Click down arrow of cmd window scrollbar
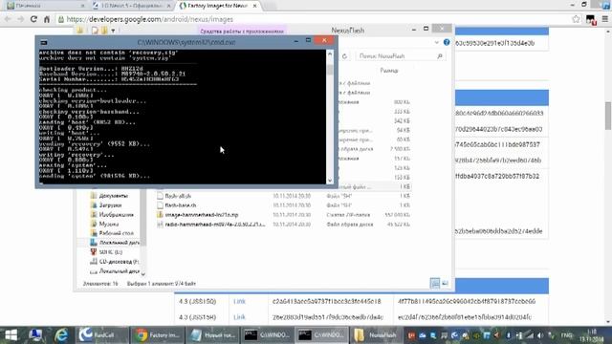 tap(330, 181)
